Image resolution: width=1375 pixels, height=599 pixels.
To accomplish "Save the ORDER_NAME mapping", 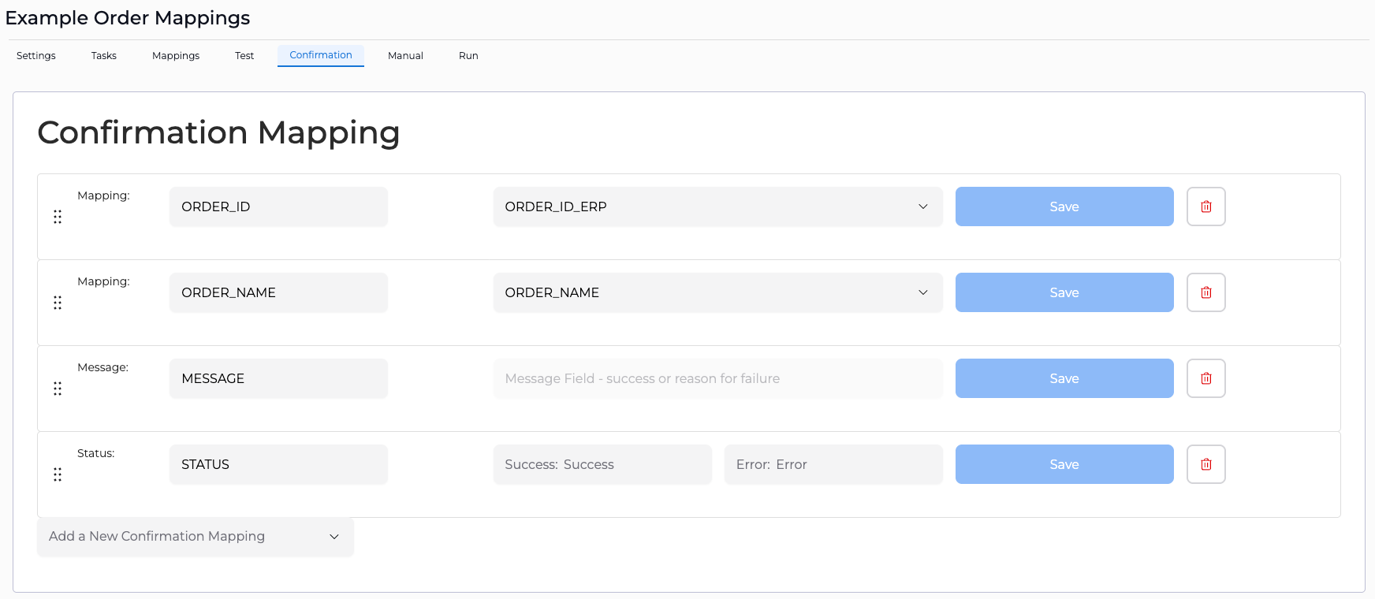I will click(x=1064, y=292).
